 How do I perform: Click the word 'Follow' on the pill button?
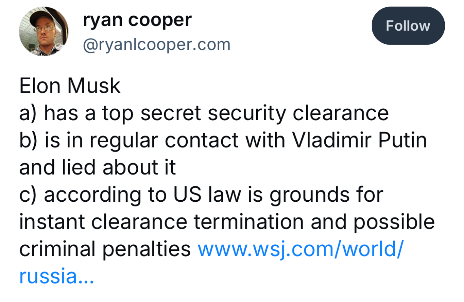point(408,26)
